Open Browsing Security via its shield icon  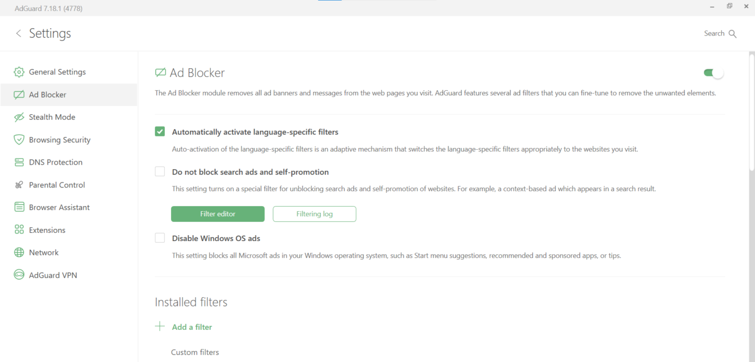(x=18, y=140)
